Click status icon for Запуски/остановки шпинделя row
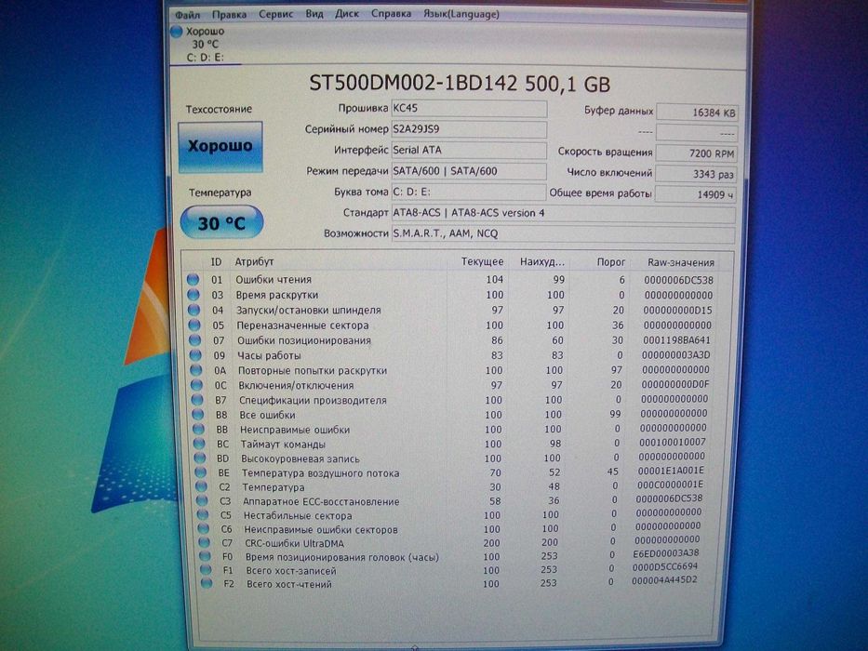This screenshot has width=868, height=651. click(194, 310)
